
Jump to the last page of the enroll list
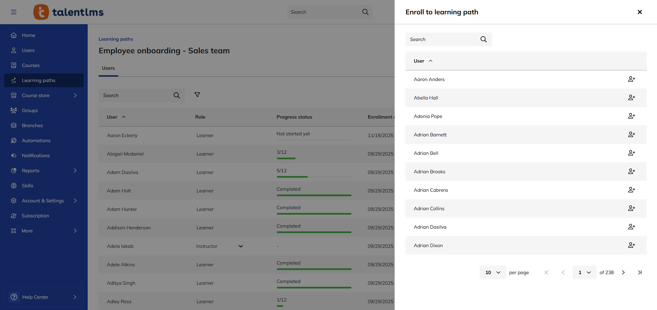pyautogui.click(x=640, y=272)
